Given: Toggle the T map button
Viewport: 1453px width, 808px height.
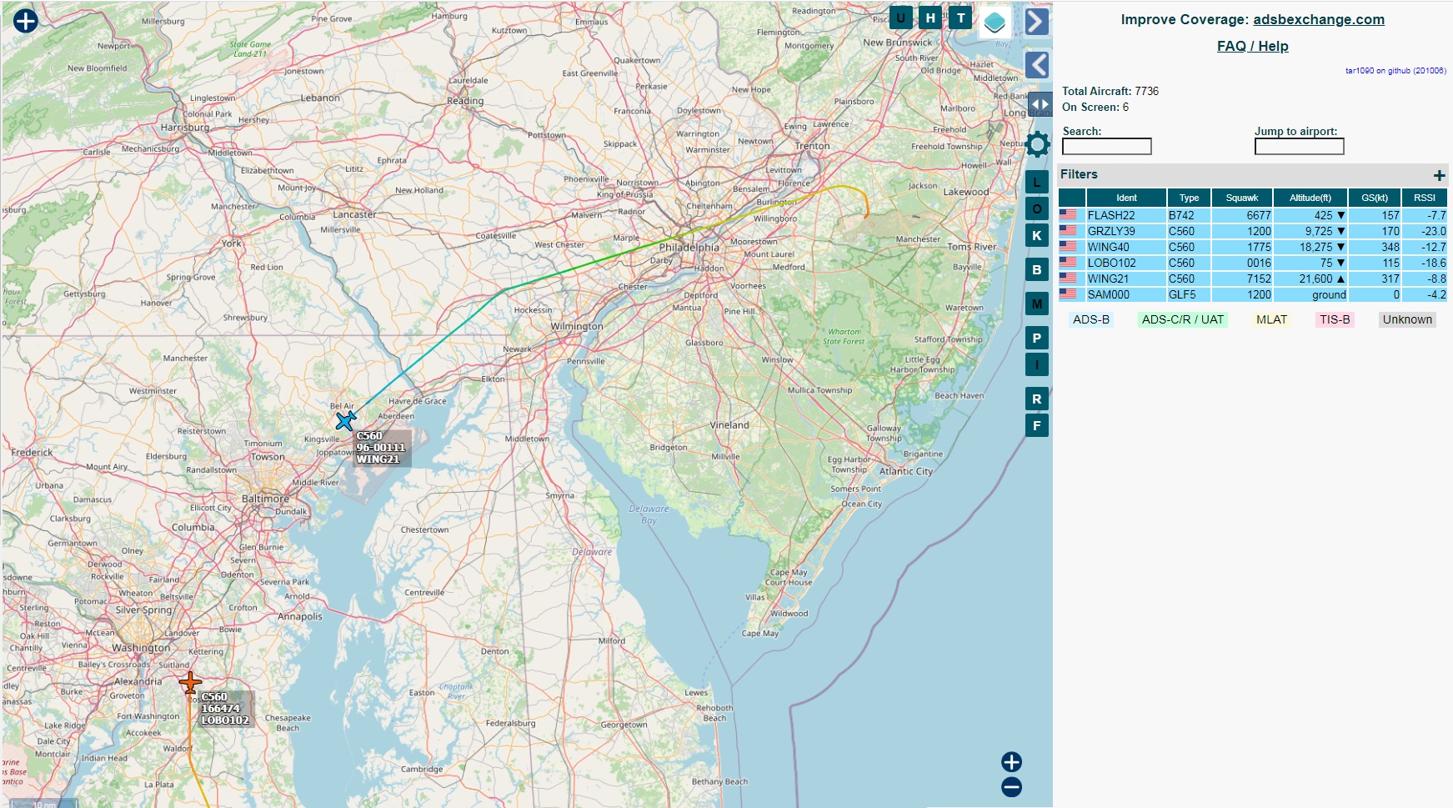Looking at the screenshot, I should coord(960,18).
